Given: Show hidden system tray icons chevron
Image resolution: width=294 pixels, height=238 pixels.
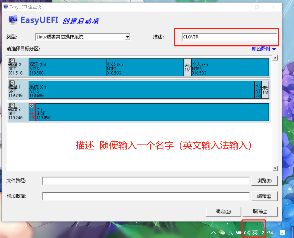Looking at the screenshot, I should 214,232.
